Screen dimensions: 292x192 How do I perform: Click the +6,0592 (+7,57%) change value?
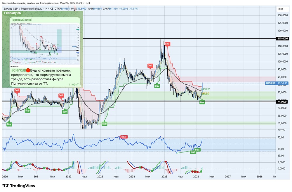pos(129,8)
